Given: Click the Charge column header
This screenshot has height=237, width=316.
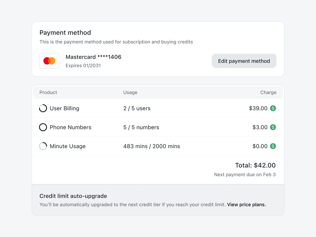Looking at the screenshot, I should 268,92.
